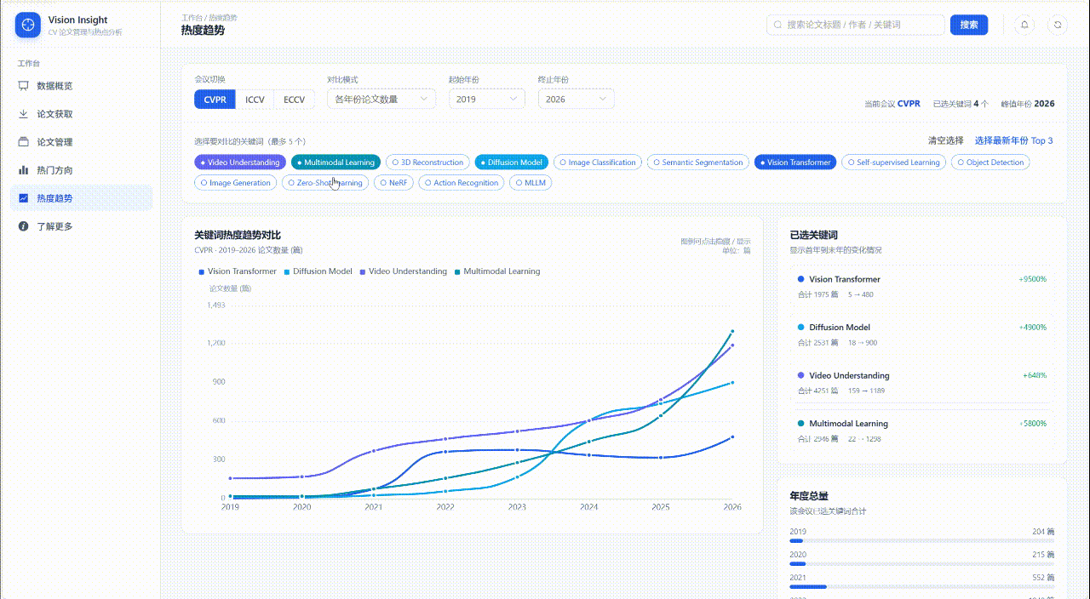Deselect the Vision Transformer keyword chip
The image size is (1090, 599).
[795, 163]
